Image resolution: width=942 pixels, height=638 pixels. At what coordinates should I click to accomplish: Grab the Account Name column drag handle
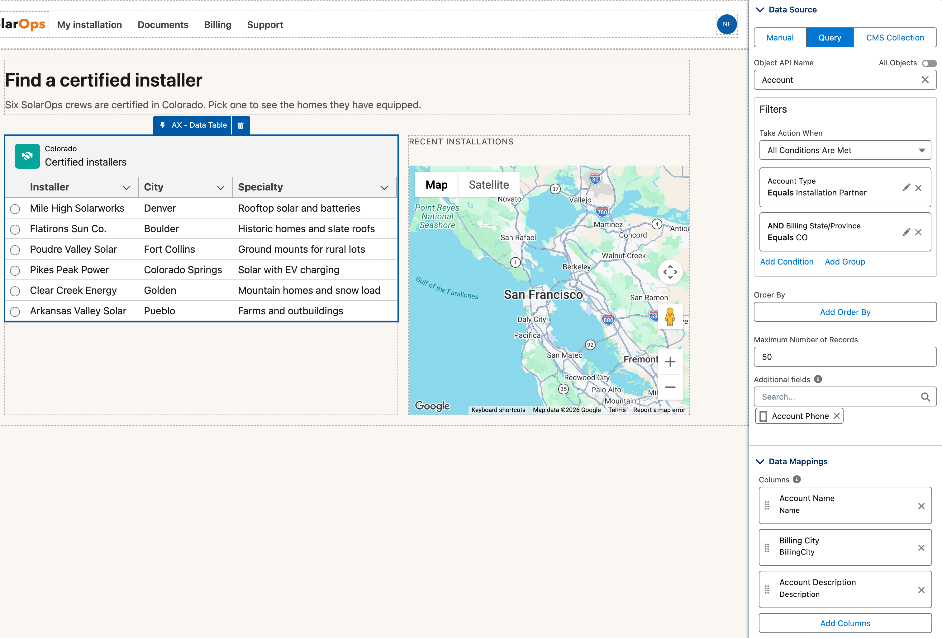point(767,505)
